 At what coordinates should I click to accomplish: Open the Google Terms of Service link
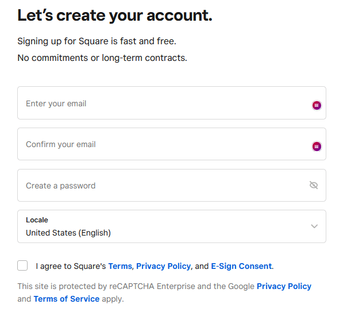[67, 299]
